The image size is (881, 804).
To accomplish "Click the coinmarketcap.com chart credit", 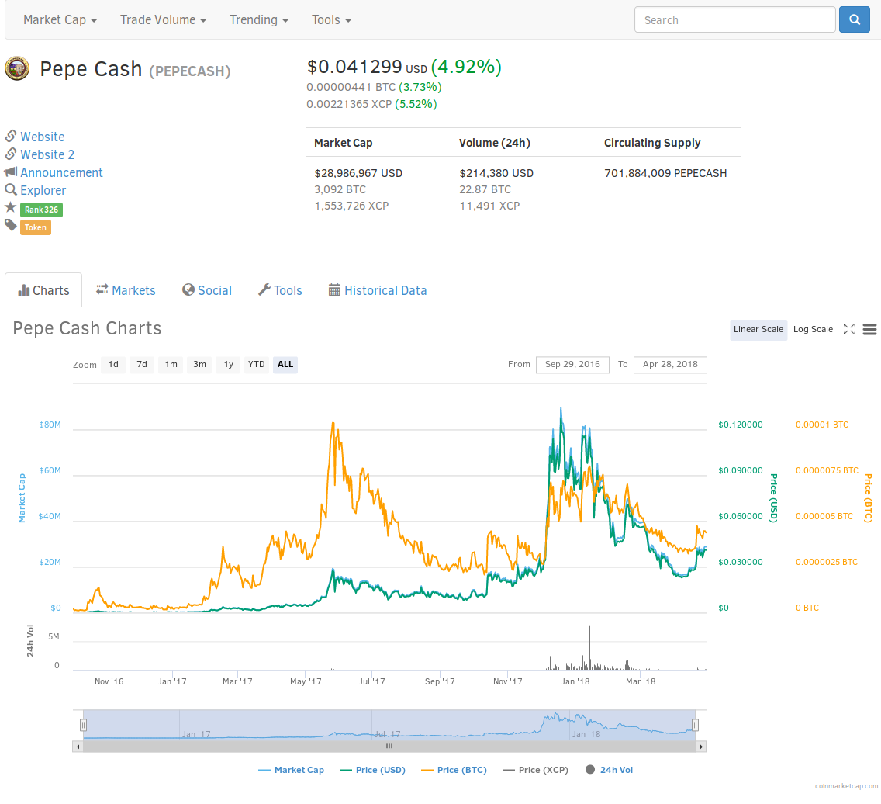I will coord(846,786).
